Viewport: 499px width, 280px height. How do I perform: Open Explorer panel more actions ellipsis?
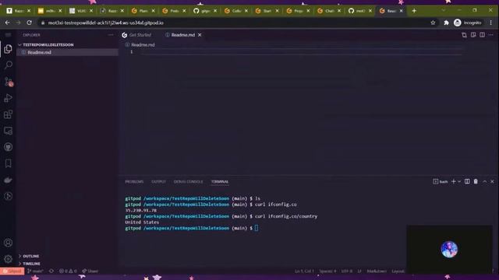(x=111, y=35)
